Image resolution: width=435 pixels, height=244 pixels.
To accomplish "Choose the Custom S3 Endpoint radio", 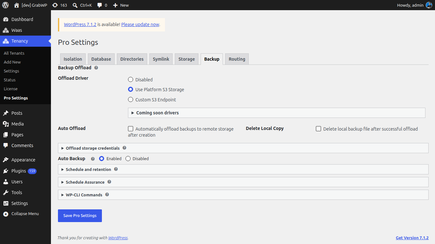I will click(131, 99).
